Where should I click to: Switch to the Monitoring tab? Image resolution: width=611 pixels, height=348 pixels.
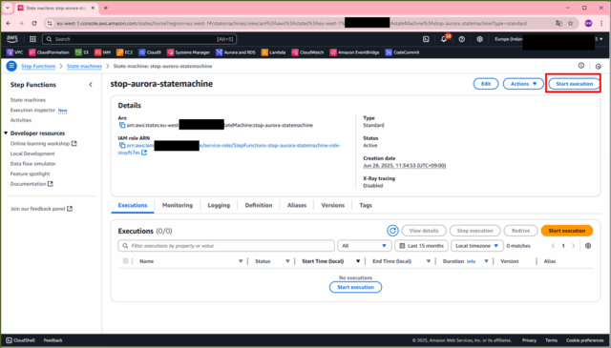point(178,205)
